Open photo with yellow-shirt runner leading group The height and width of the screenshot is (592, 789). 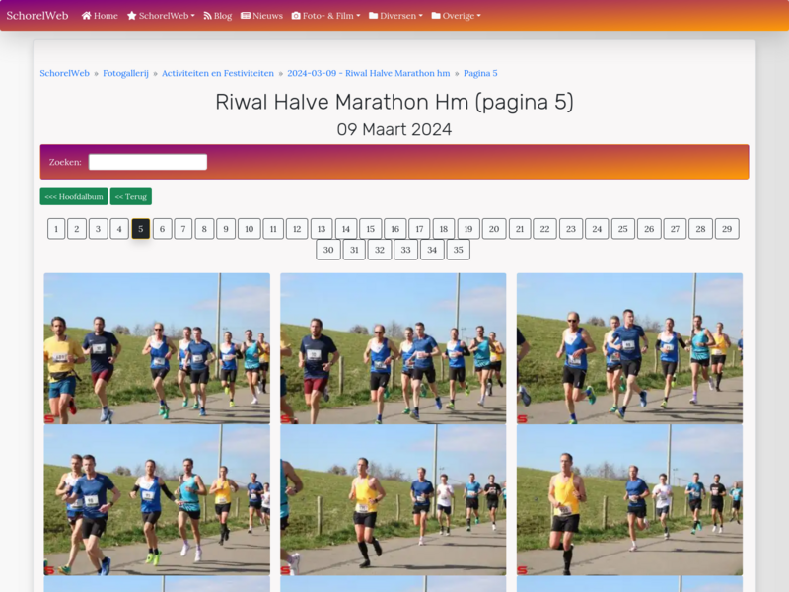pyautogui.click(x=157, y=348)
